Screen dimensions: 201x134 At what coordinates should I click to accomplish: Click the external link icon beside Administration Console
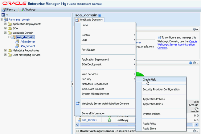point(78,103)
